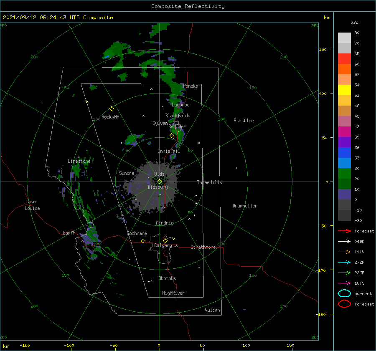The image size is (376, 351).
Task: Click the green 22JP arrow in legend
Action: (344, 273)
